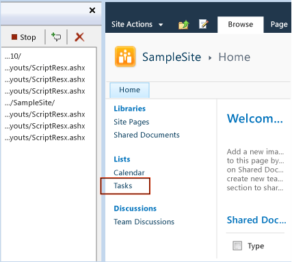Switch to the Page ribbon tab
This screenshot has height=262, width=292.
pos(279,25)
